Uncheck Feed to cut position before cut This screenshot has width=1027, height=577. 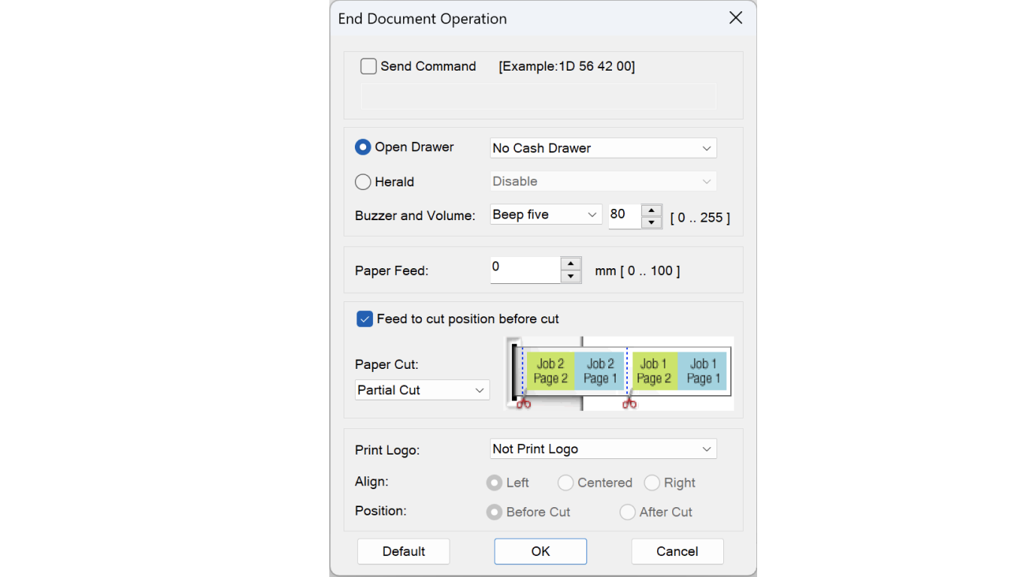click(x=365, y=319)
